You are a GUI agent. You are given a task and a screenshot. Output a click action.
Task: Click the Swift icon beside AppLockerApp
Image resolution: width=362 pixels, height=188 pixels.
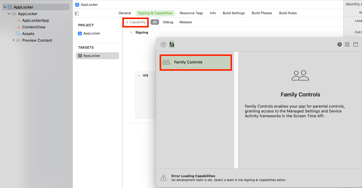18,21
